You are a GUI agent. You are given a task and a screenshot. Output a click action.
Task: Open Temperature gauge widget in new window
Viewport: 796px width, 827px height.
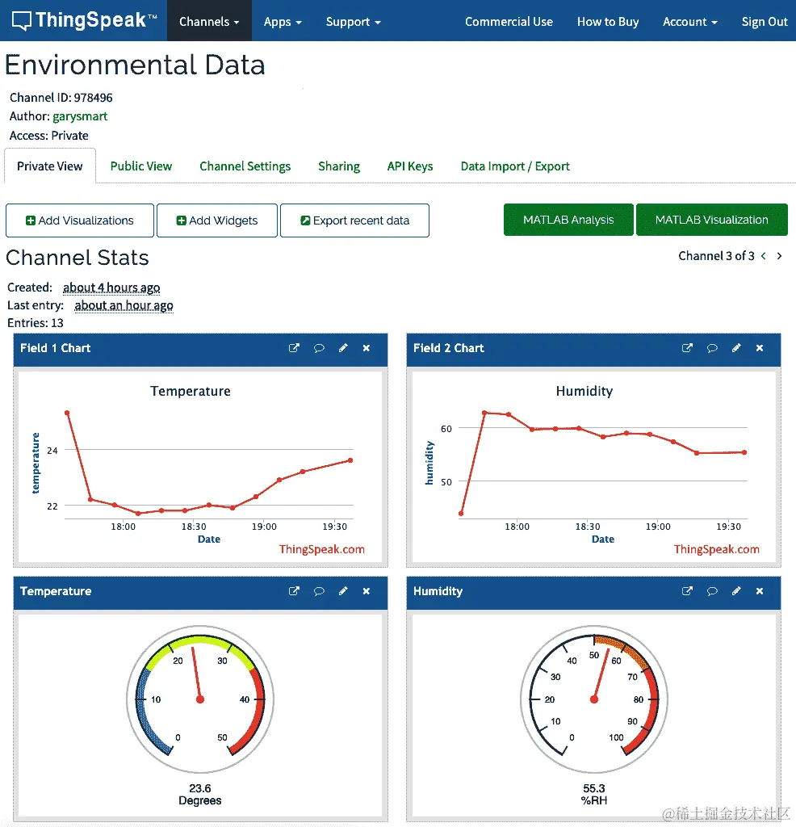coord(294,591)
